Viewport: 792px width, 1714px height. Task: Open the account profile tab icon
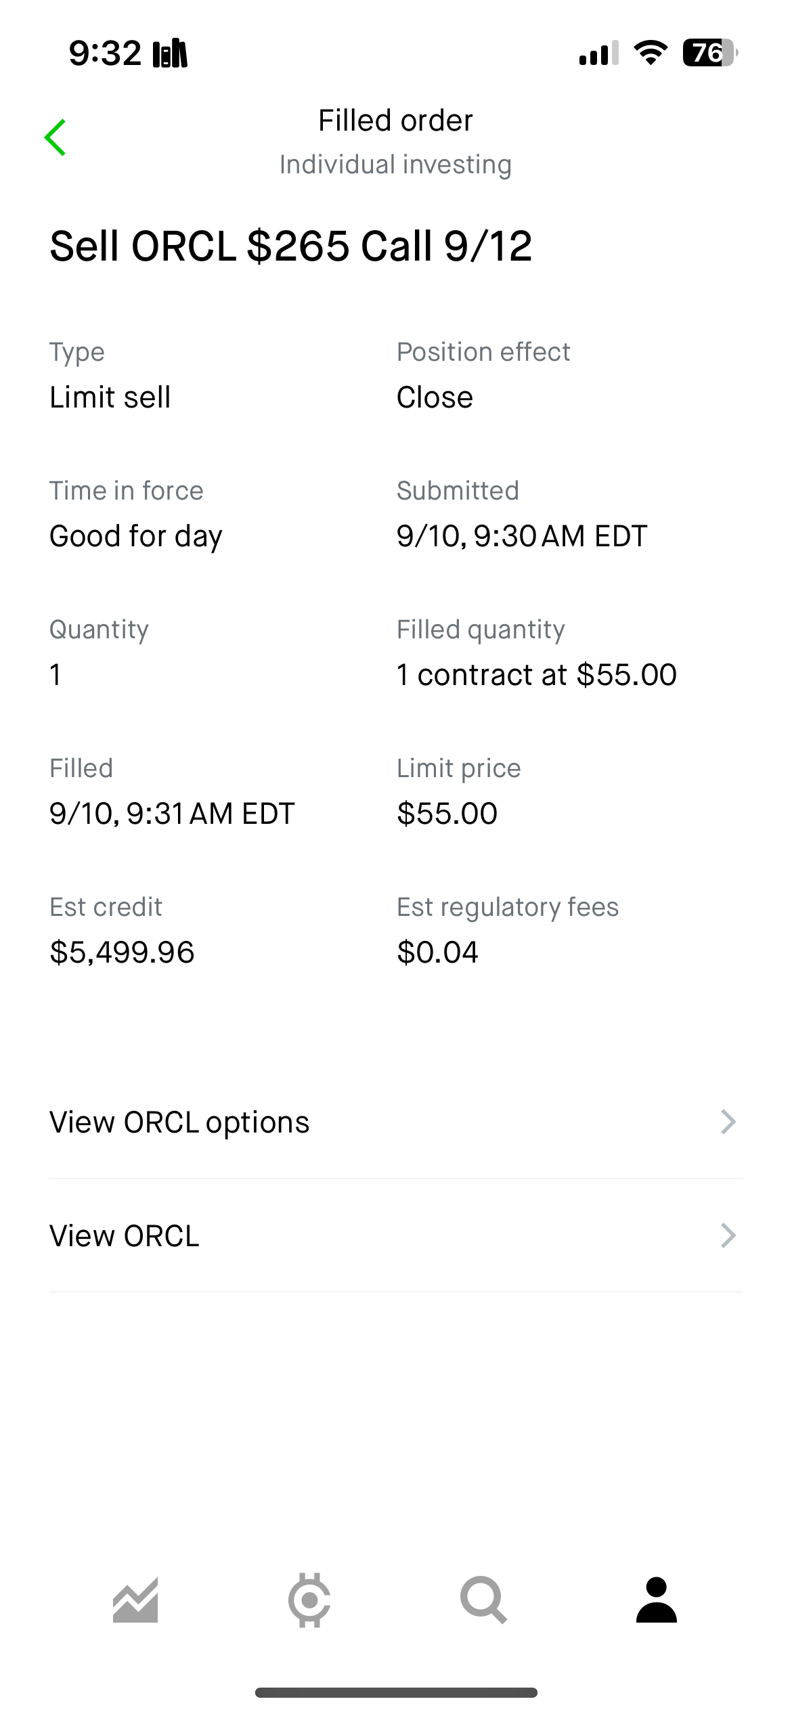[x=657, y=1600]
